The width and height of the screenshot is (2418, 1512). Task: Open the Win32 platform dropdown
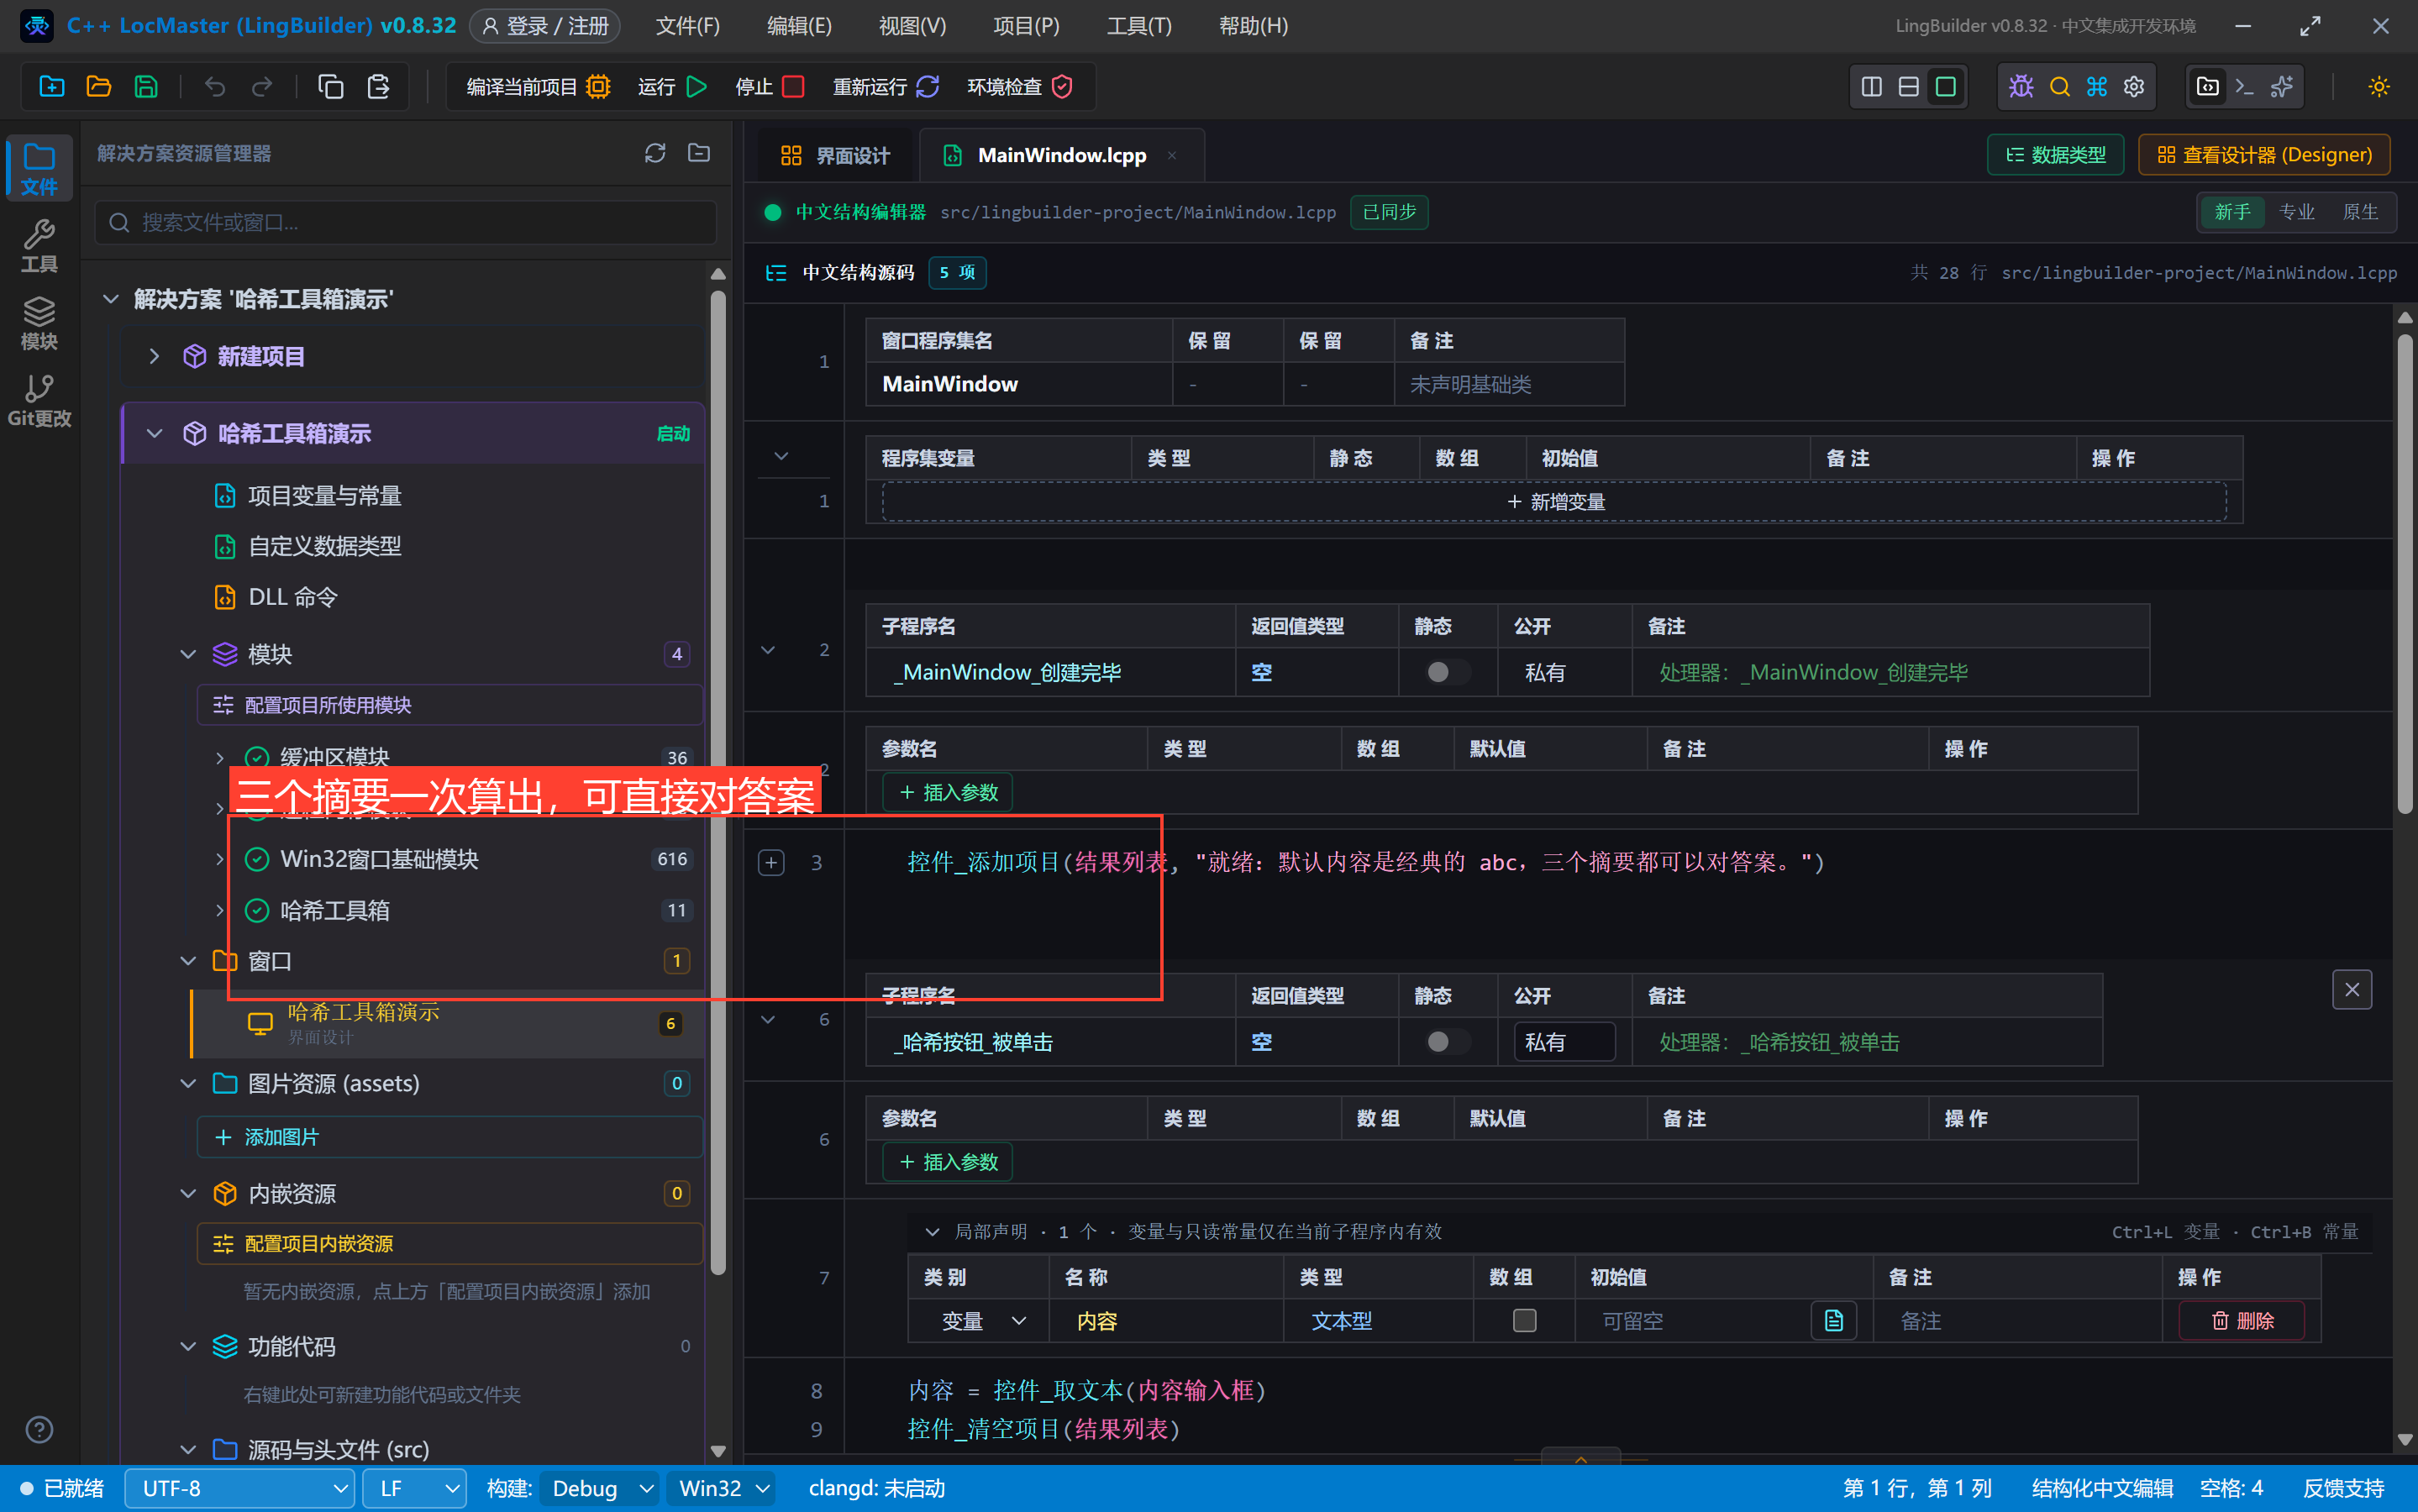722,1488
